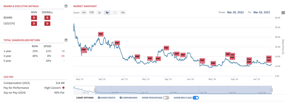The width and height of the screenshot is (287, 103).
Task: Set chart zoom to 1y
Action: click(x=99, y=13)
